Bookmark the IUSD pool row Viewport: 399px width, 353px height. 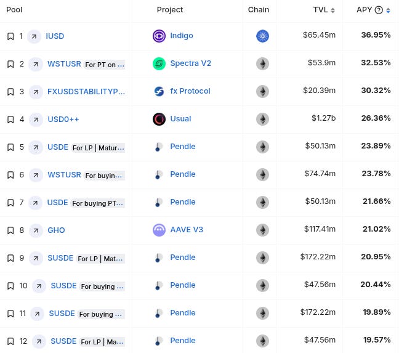coord(10,36)
